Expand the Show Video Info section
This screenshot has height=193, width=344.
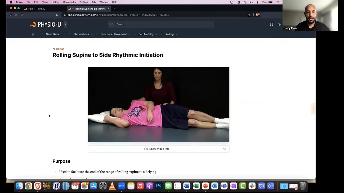click(224, 149)
